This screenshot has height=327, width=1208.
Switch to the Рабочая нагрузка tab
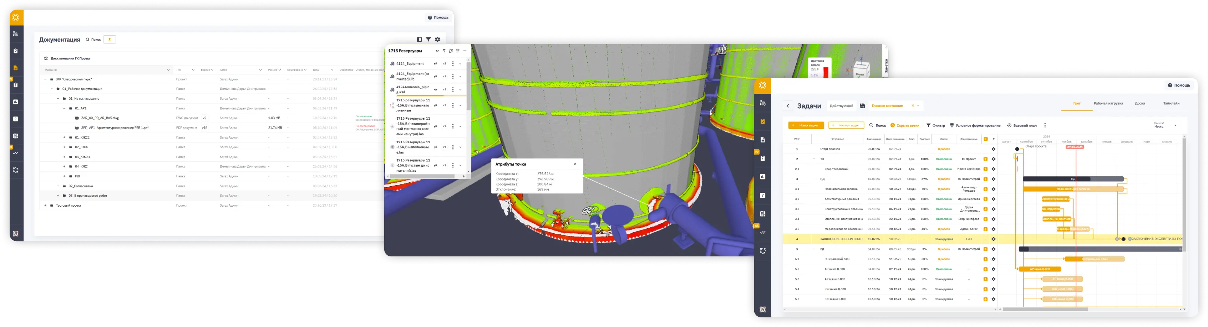coord(1108,104)
